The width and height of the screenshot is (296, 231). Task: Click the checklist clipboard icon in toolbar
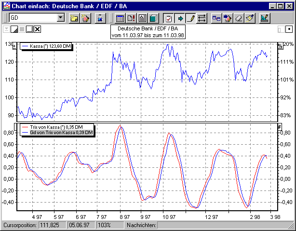coord(169,18)
